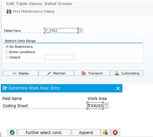Screen dimensions: 153x137
Task: Click the Determine Work Area dialog title icon
Action: (x=5, y=88)
